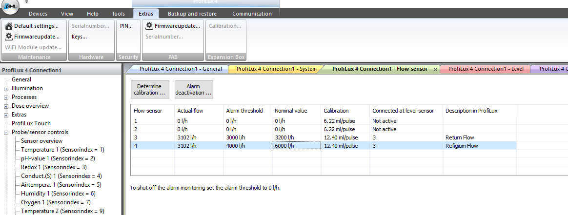Expand the Extras tree node
568x215 pixels.
(6, 115)
